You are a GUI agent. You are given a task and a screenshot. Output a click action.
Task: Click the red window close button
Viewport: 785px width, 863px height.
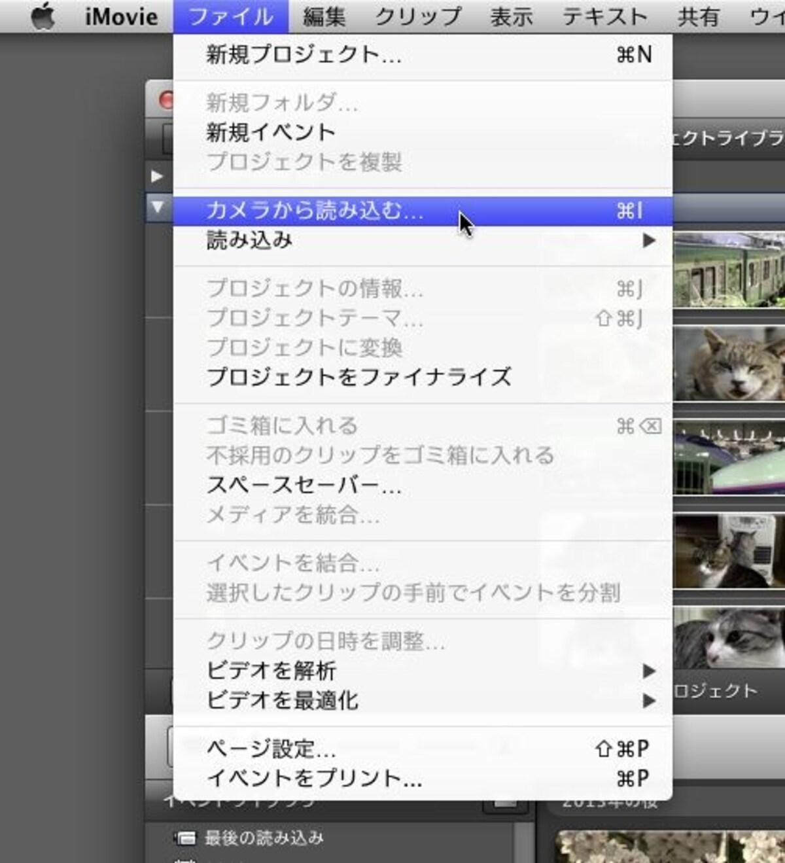tap(167, 100)
